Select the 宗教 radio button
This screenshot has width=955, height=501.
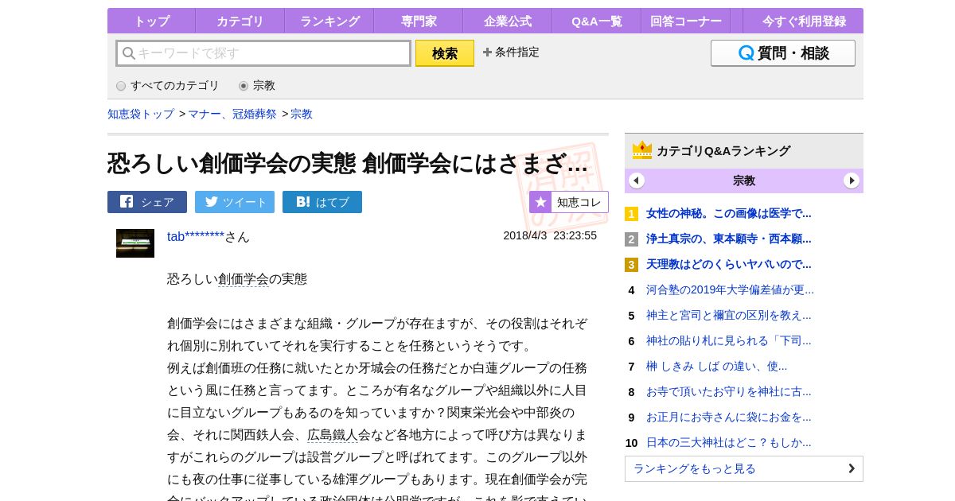click(x=244, y=86)
